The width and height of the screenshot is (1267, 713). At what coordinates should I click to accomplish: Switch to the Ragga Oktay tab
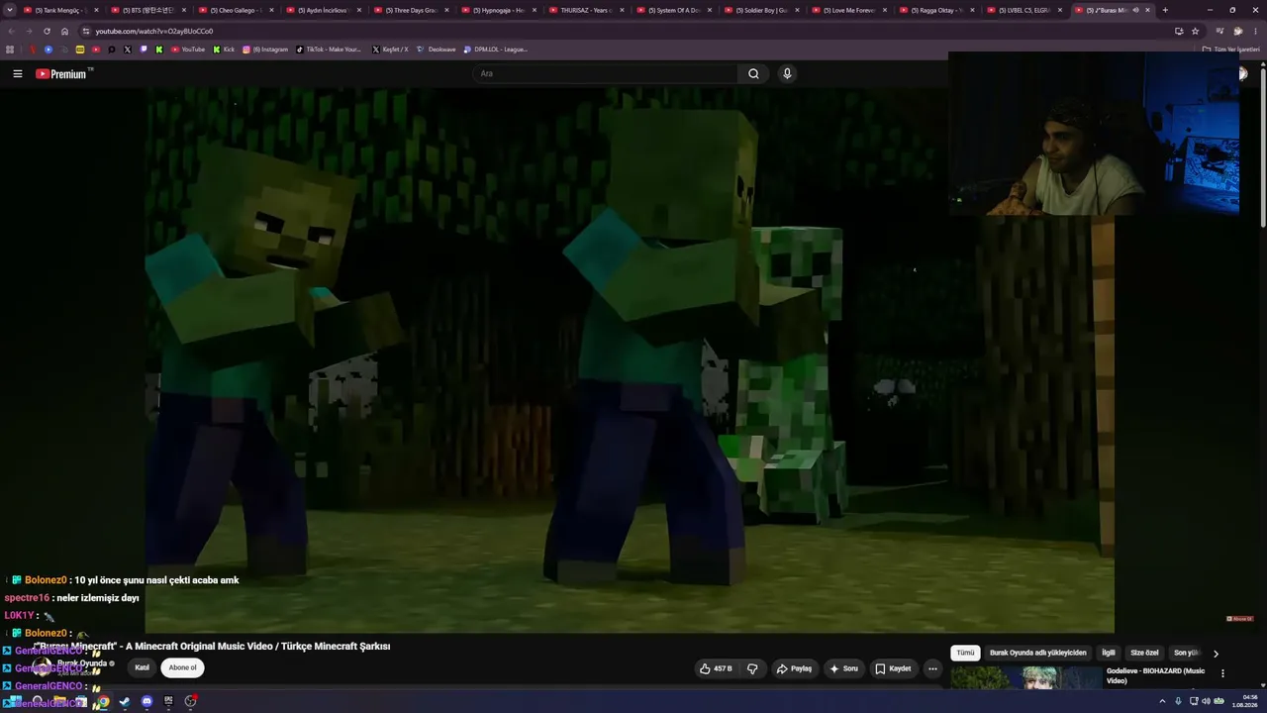pyautogui.click(x=938, y=10)
